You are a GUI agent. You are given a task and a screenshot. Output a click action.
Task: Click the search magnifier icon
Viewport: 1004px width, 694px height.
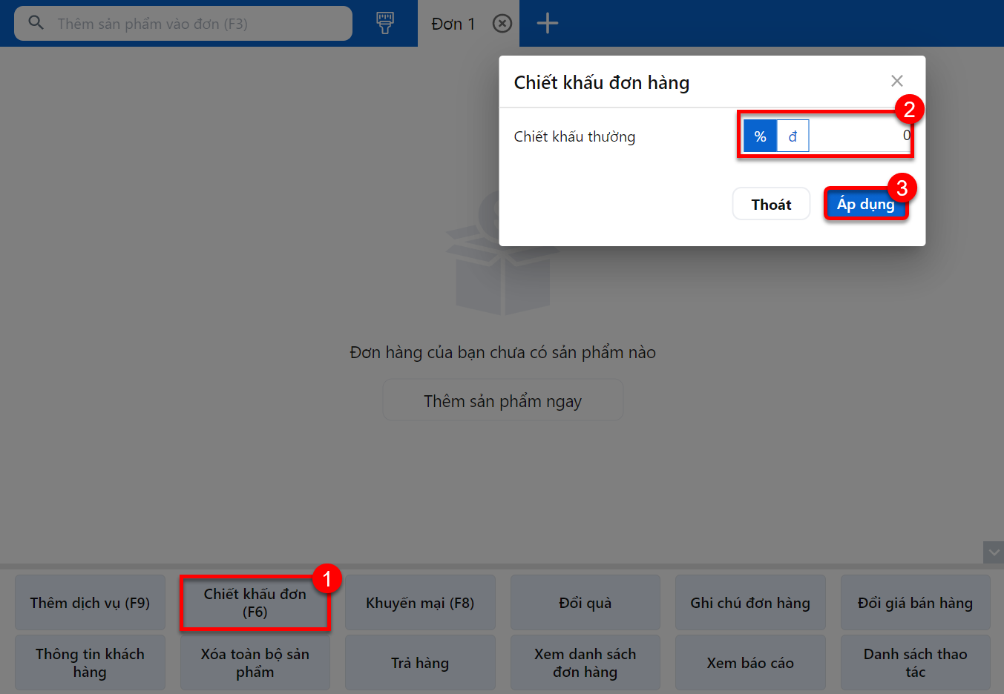point(36,23)
